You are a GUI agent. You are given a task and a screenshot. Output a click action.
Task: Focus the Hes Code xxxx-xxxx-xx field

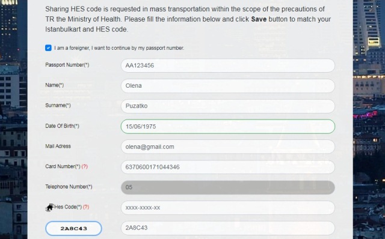228,208
